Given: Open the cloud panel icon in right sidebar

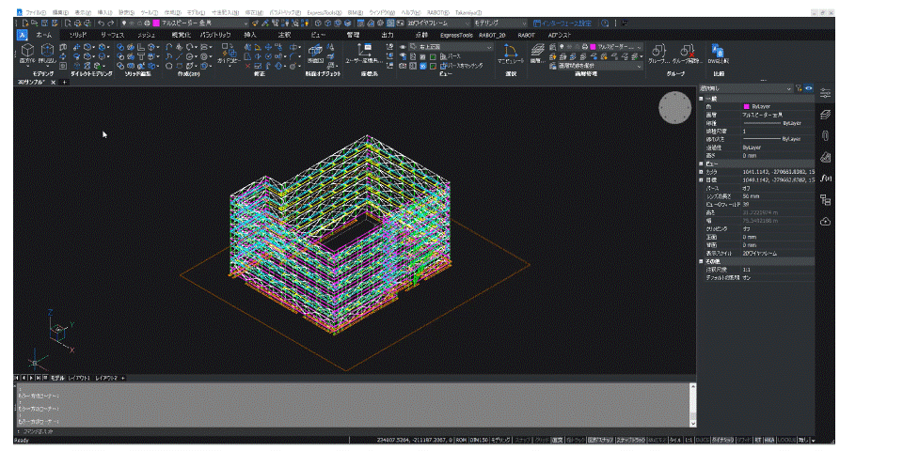Looking at the screenshot, I should point(825,222).
